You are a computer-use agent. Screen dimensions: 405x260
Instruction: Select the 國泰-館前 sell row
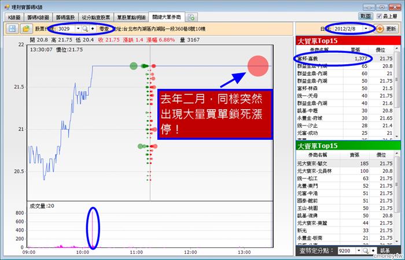345,200
